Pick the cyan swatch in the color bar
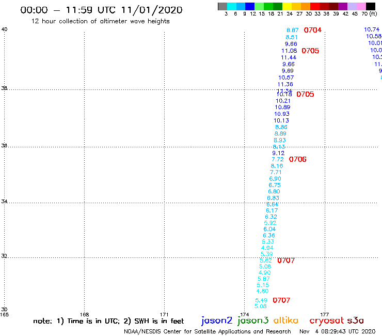 pos(232,6)
